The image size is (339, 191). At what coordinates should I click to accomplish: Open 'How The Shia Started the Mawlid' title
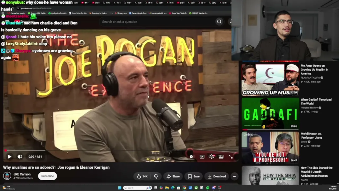tap(316, 172)
